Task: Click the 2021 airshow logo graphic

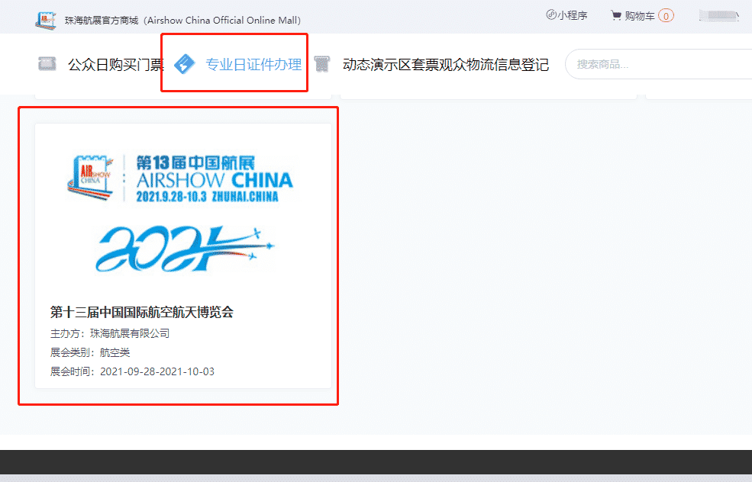Action: click(x=185, y=249)
